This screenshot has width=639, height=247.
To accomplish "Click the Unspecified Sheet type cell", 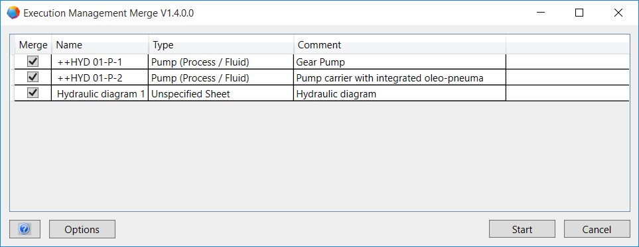I will coord(221,93).
